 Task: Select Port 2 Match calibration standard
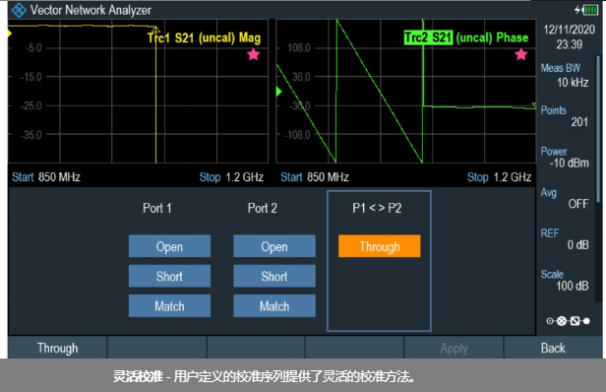pyautogui.click(x=274, y=306)
